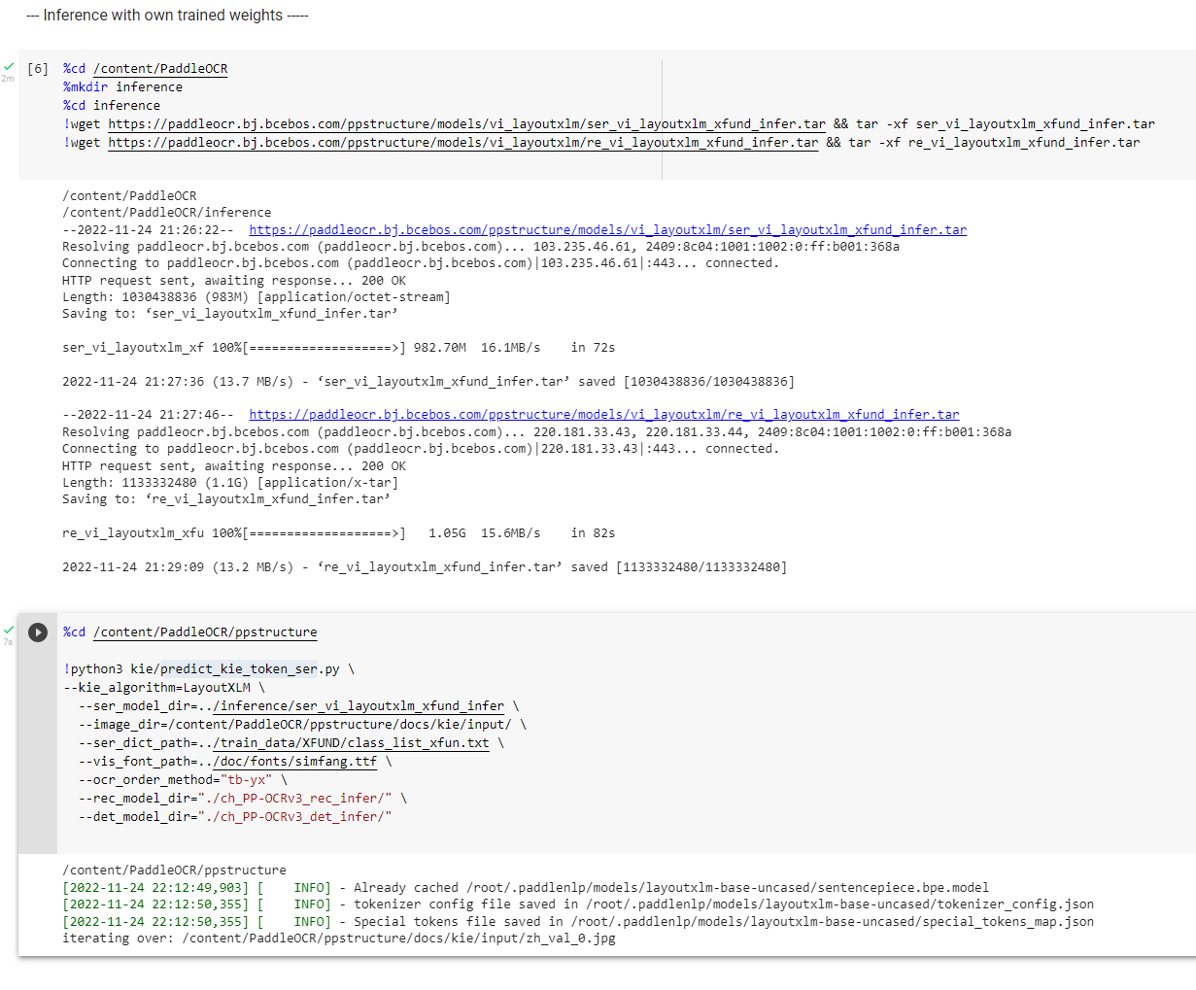Image resolution: width=1196 pixels, height=990 pixels.
Task: Click the "7s" runtime indicator of the second cell
Action: [9, 641]
